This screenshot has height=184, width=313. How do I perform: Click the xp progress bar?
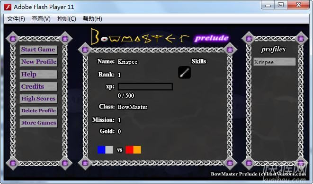coord(145,87)
